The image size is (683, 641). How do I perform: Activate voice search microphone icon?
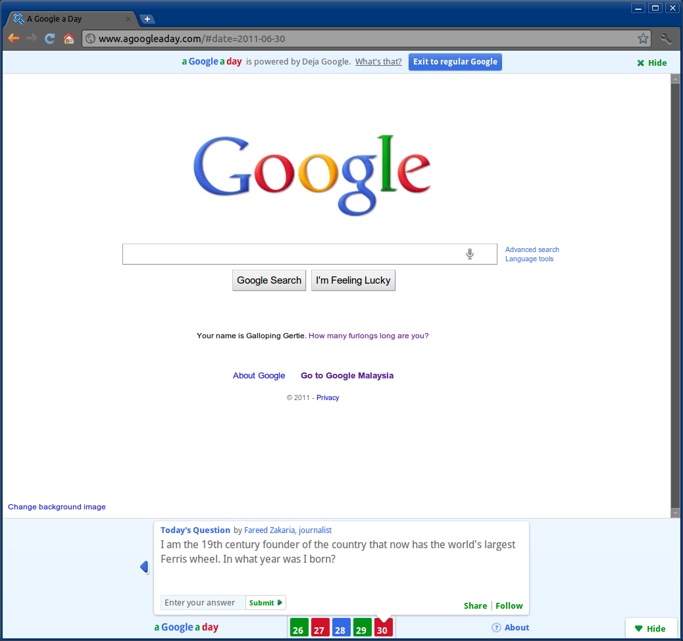[x=470, y=253]
